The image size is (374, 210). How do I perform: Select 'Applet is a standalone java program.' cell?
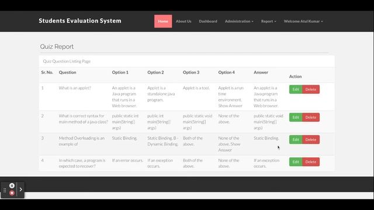click(x=161, y=94)
